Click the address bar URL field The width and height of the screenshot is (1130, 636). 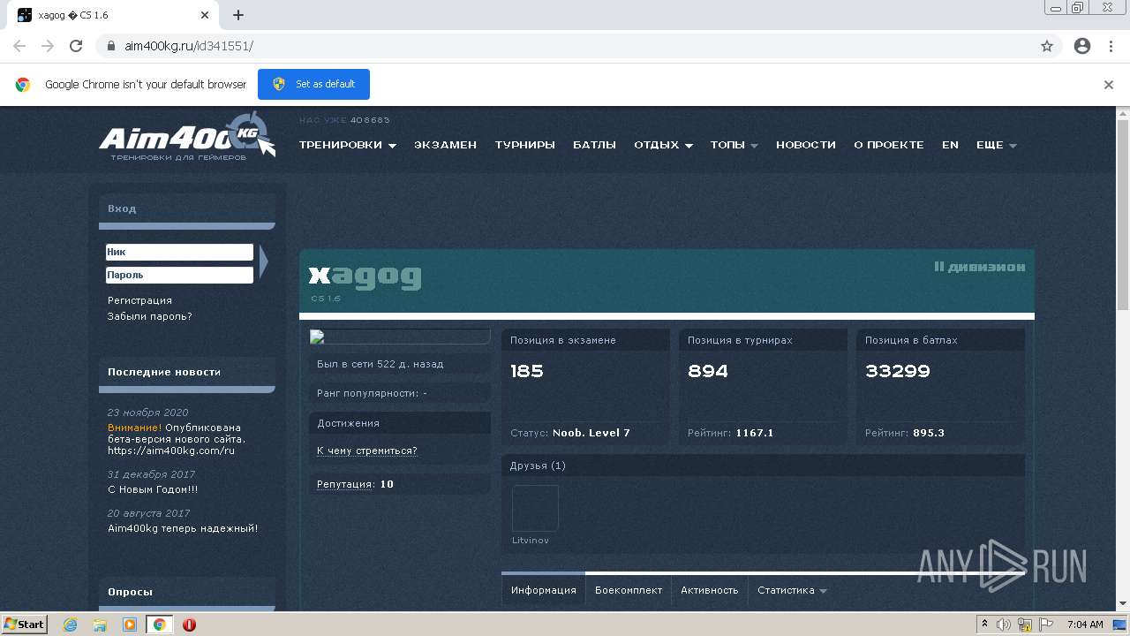click(x=565, y=46)
